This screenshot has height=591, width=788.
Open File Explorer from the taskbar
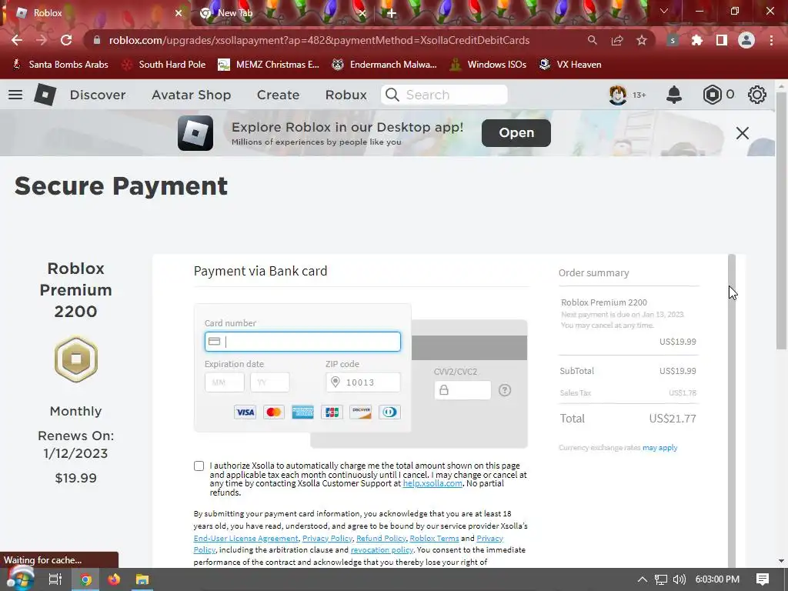[142, 579]
